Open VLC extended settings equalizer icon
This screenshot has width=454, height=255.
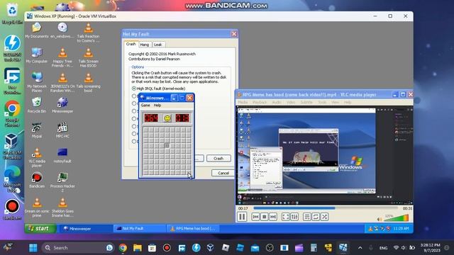coord(294,217)
